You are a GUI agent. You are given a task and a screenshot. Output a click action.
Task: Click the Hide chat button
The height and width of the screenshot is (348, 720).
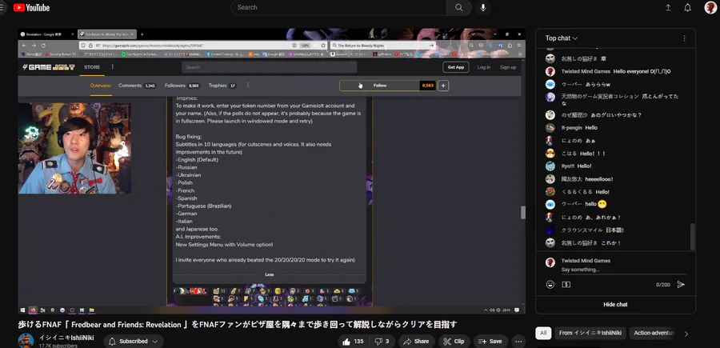point(615,304)
